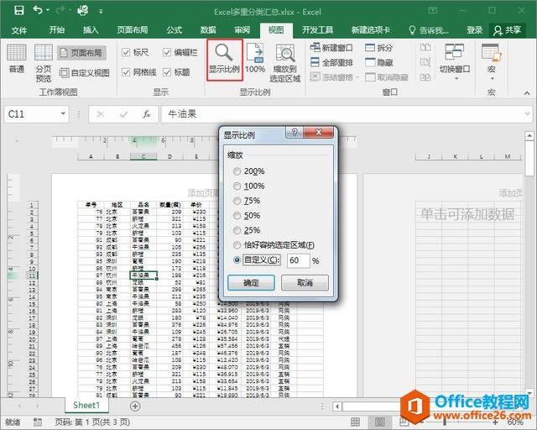Open the Quick Access Toolbar customize arrow
Viewport: 537px width, 430px height.
tap(101, 11)
